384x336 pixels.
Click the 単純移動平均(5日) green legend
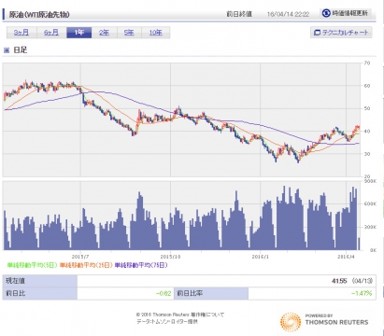33,265
